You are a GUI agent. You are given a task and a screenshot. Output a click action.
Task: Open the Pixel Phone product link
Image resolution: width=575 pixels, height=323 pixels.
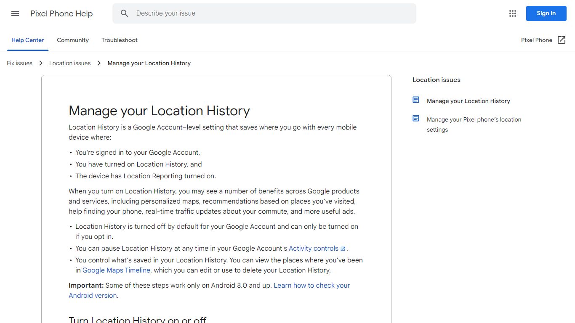point(537,40)
